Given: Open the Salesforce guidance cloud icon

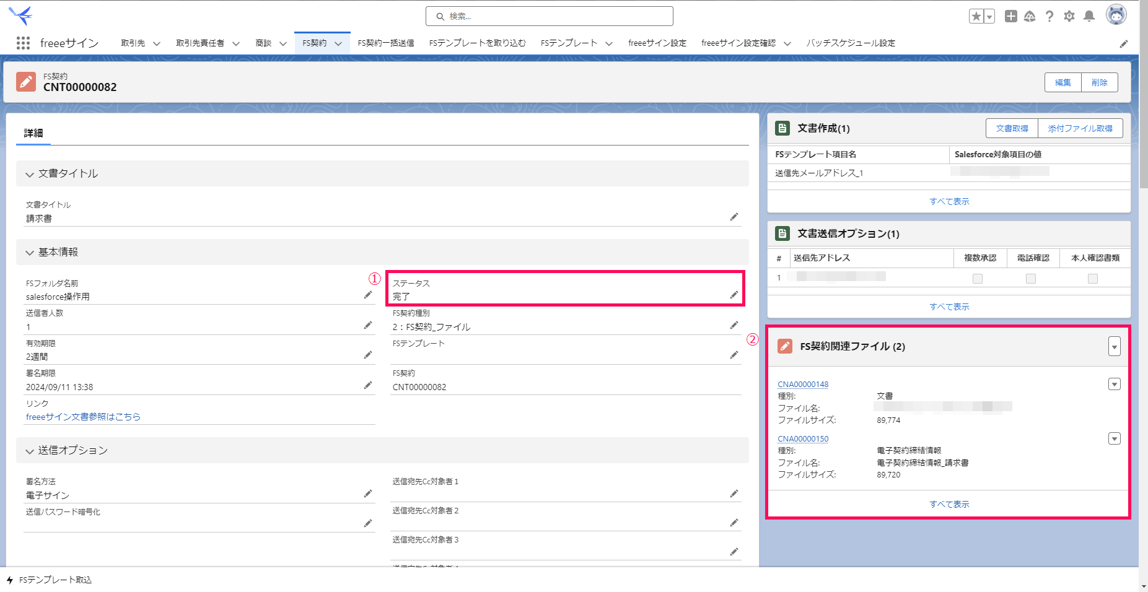Looking at the screenshot, I should click(x=1030, y=16).
